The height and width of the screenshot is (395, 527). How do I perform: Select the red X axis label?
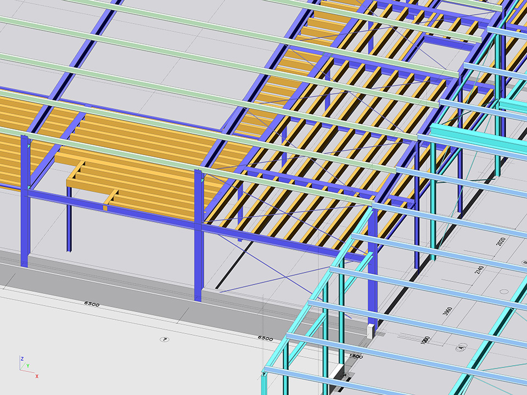(x=37, y=376)
